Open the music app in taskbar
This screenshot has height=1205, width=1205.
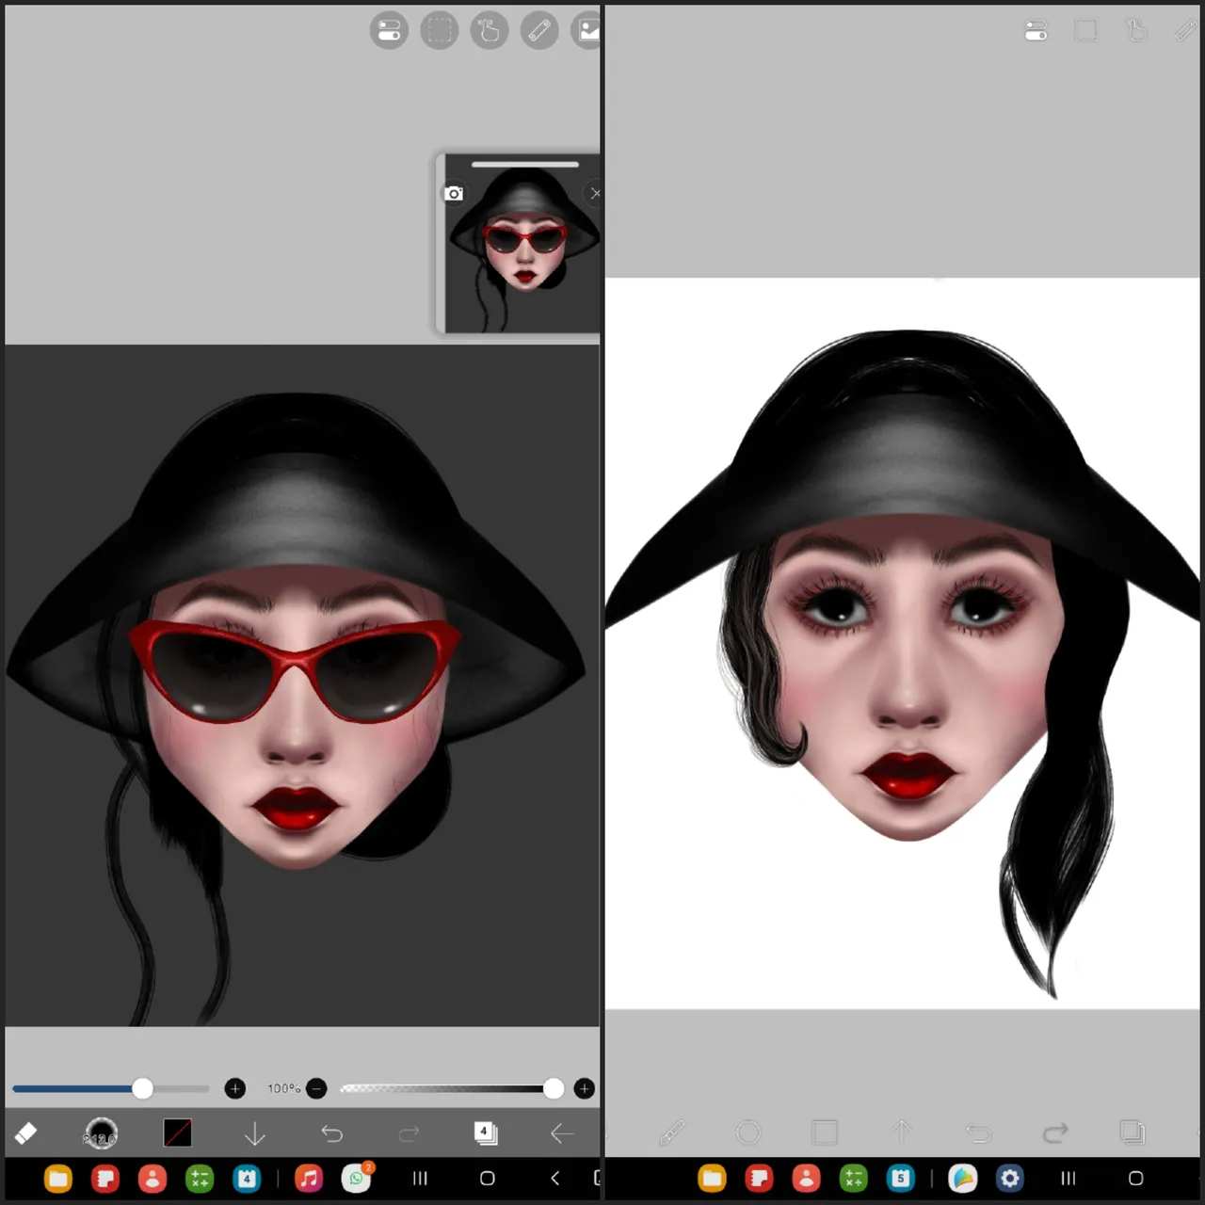point(309,1178)
